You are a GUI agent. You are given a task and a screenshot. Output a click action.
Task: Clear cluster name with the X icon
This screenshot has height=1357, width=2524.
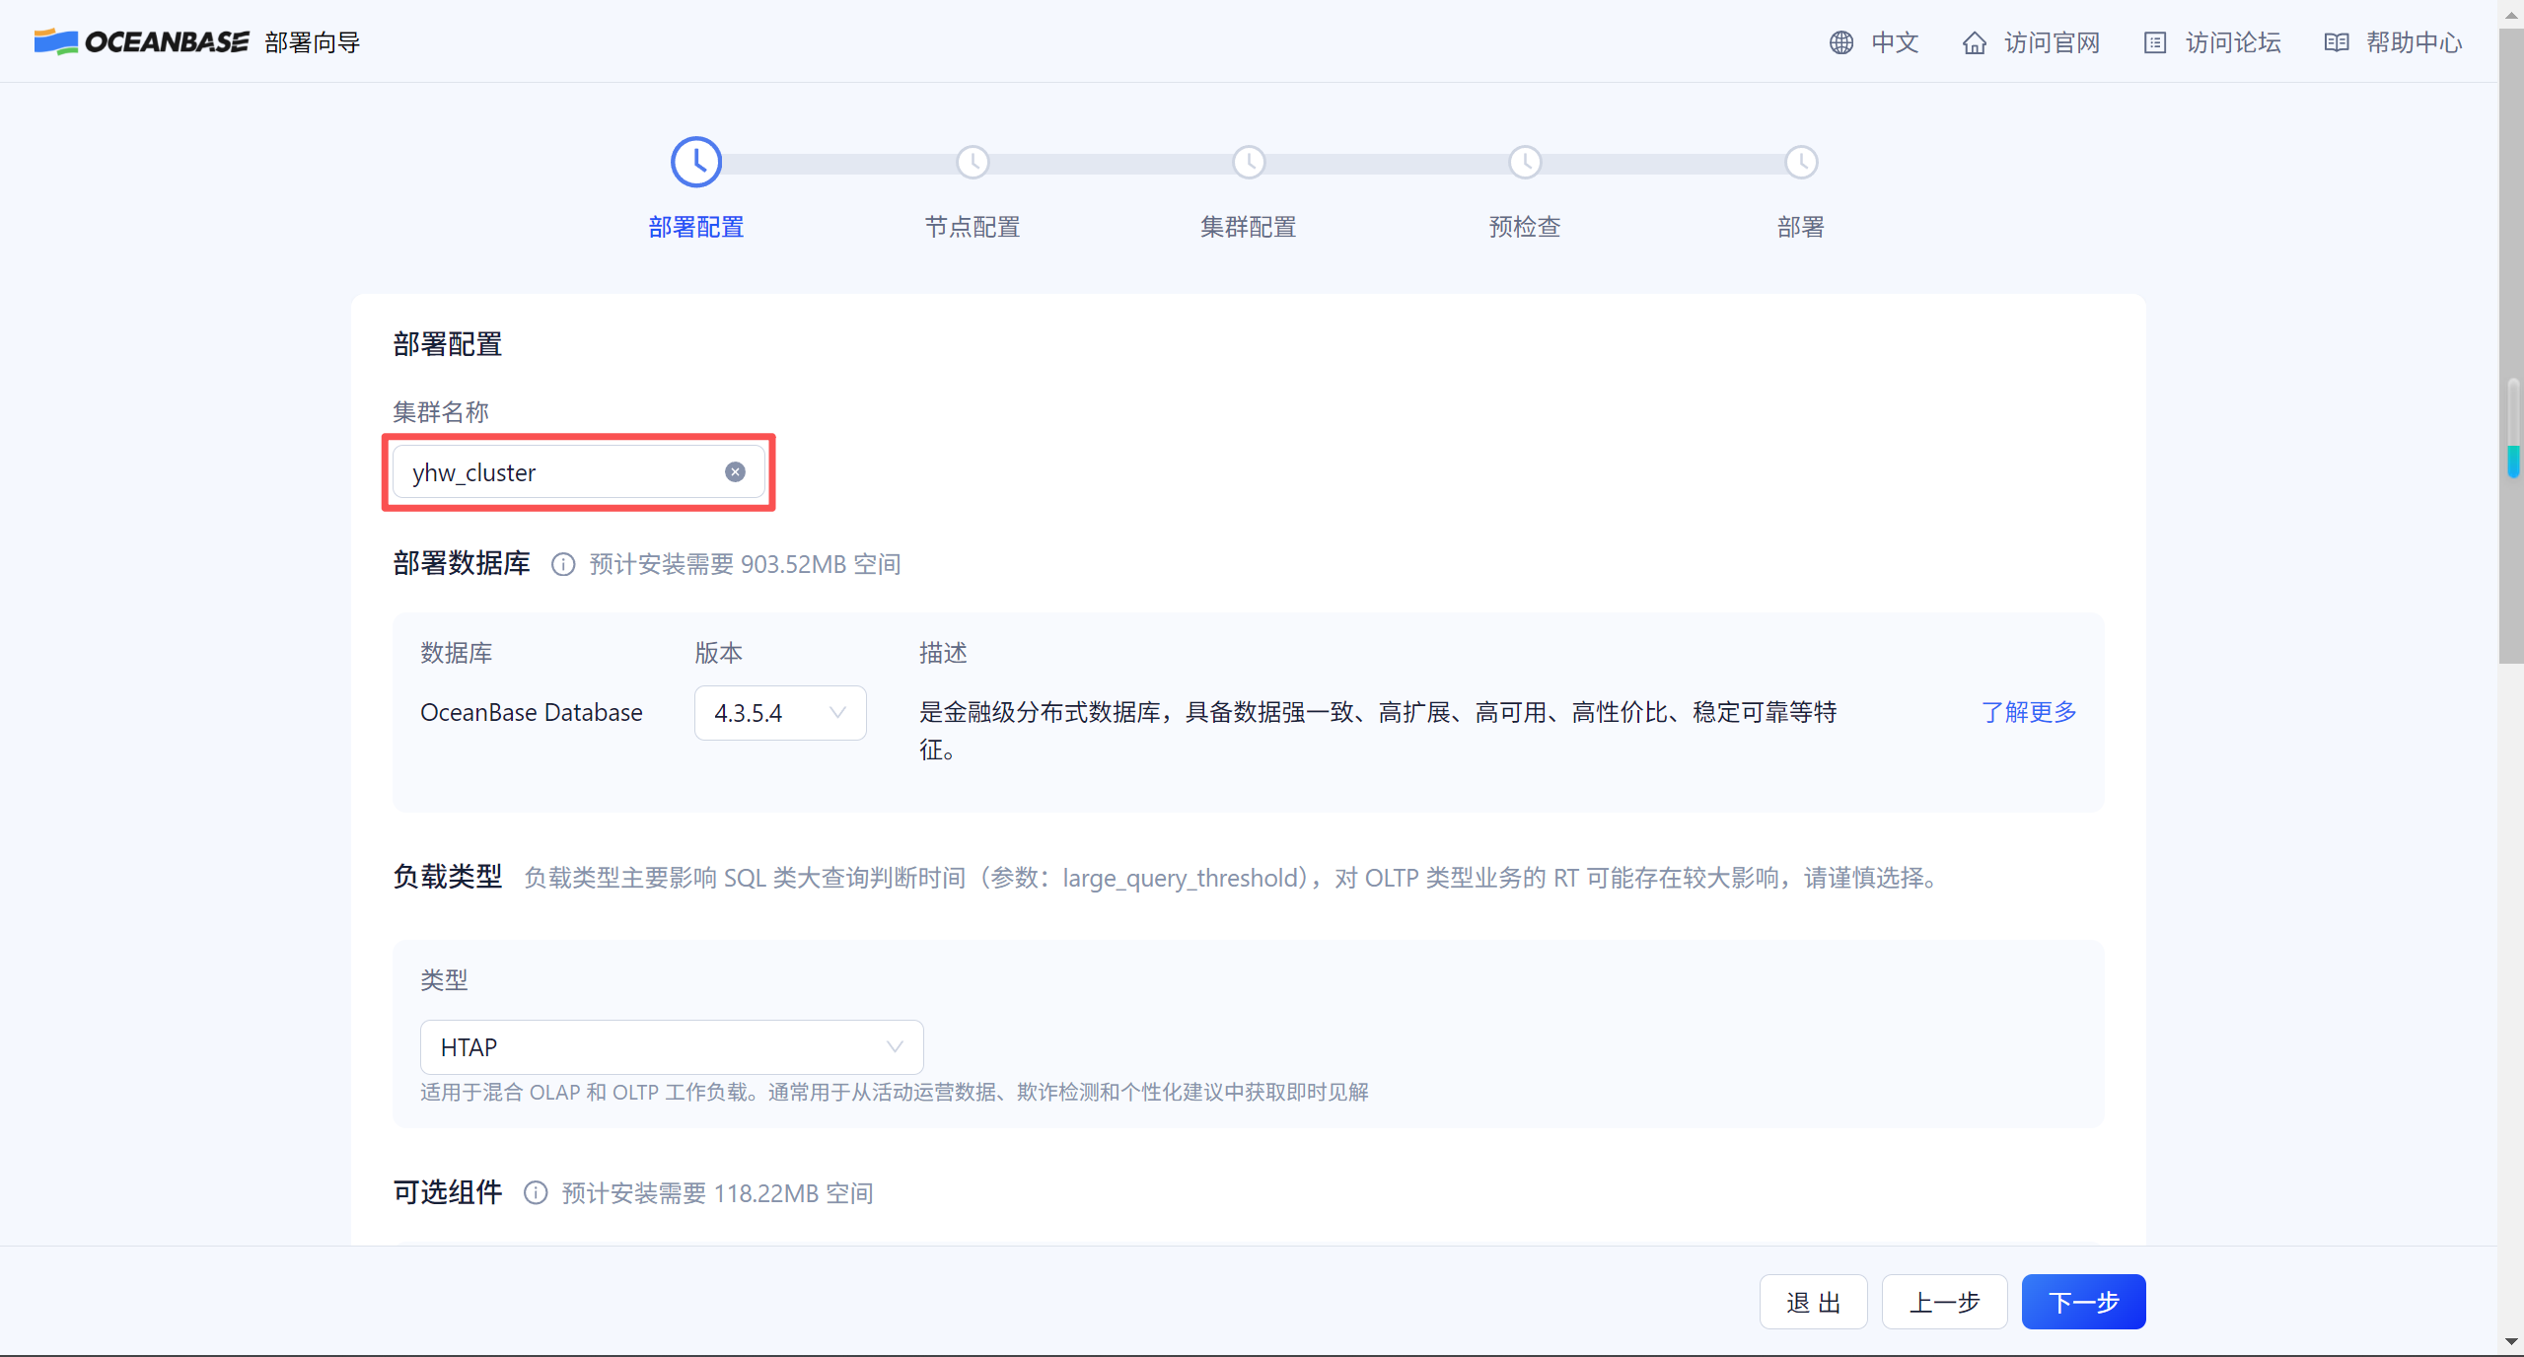coord(735,472)
